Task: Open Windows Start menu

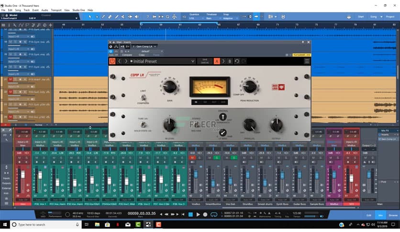Action: [x=5, y=225]
